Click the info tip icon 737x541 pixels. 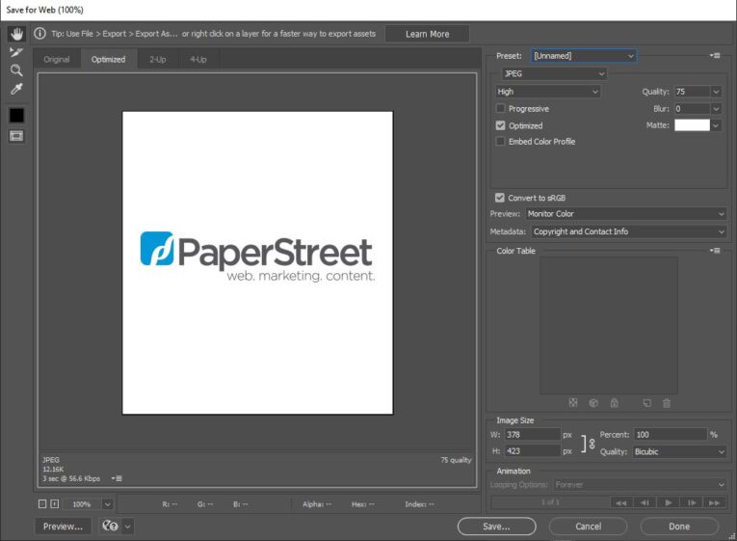[x=39, y=34]
